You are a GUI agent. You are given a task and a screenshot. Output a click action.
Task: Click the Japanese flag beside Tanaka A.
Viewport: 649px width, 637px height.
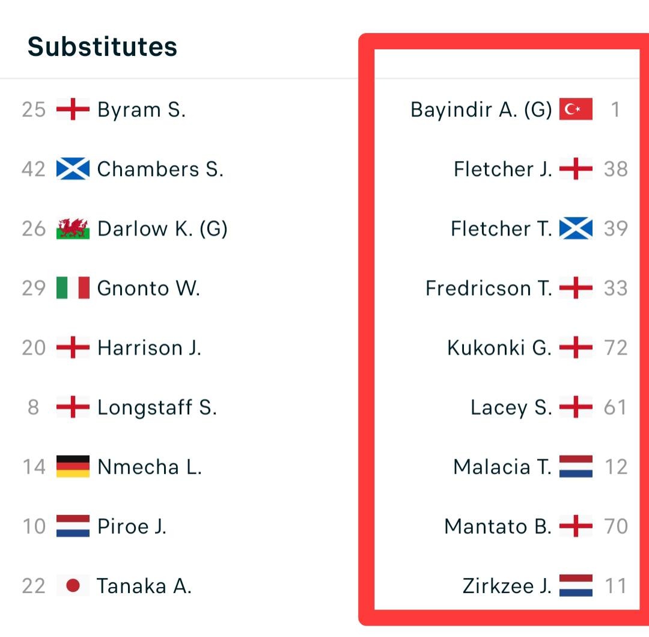73,586
